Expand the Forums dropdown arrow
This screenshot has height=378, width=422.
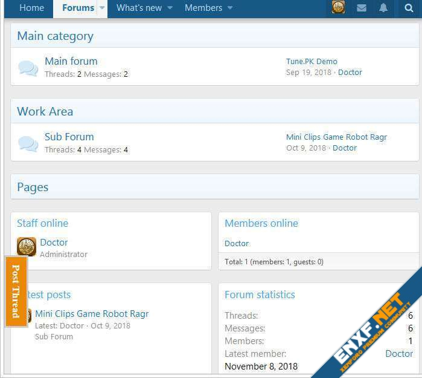(102, 8)
